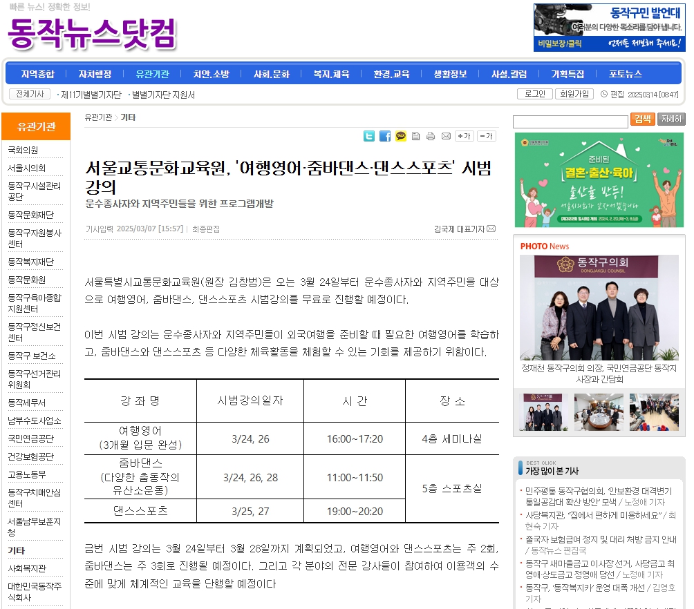Decrease font size with -가 button
The height and width of the screenshot is (609, 694).
pyautogui.click(x=486, y=136)
